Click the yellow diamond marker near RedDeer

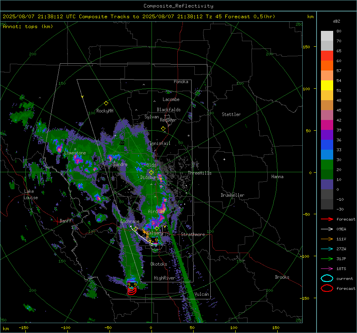[x=163, y=129]
